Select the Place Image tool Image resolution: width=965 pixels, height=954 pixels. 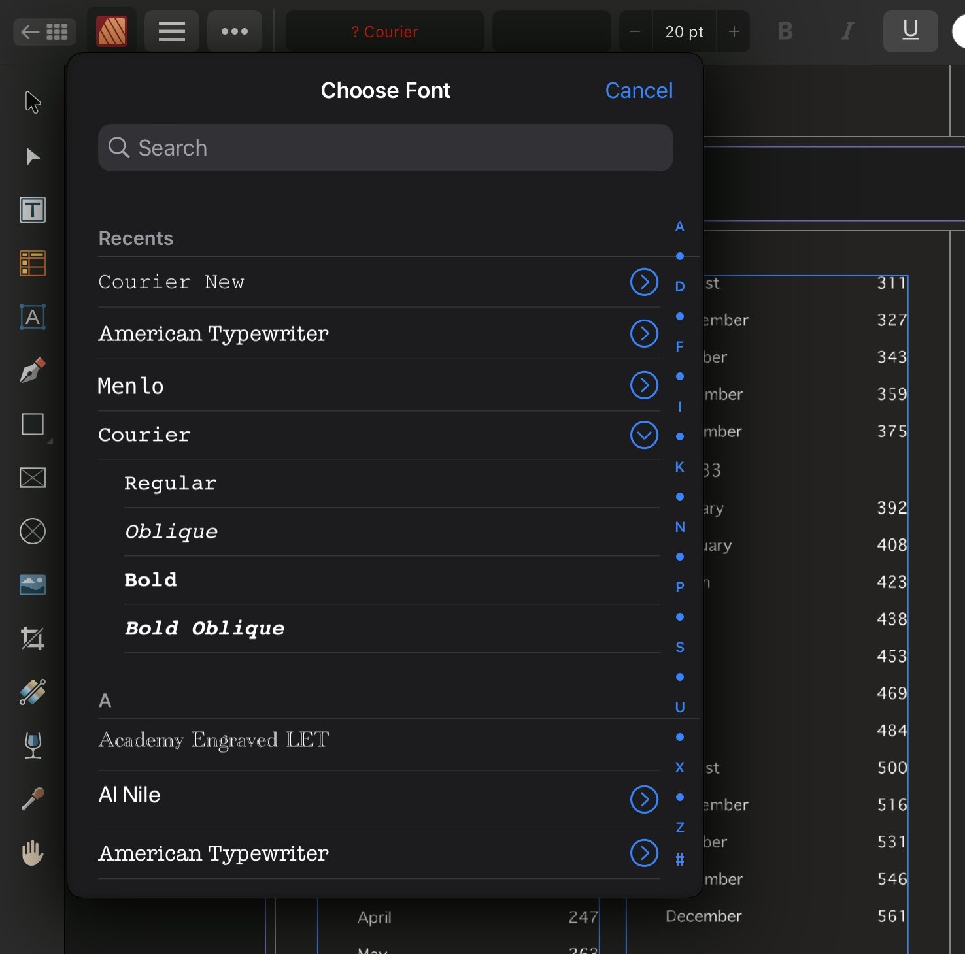tap(33, 585)
